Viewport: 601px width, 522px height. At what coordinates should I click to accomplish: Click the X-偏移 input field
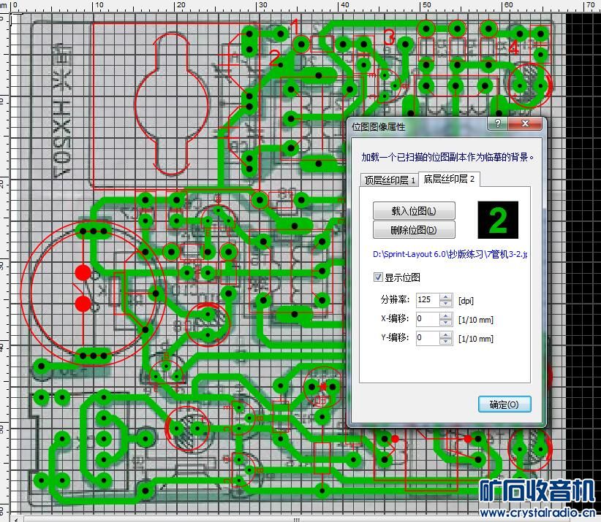[x=428, y=319]
